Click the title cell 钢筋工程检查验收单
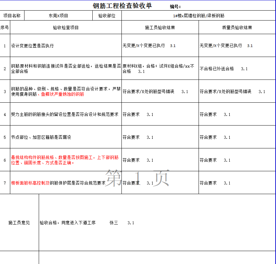Screen dimensions: 276x264 122,6
